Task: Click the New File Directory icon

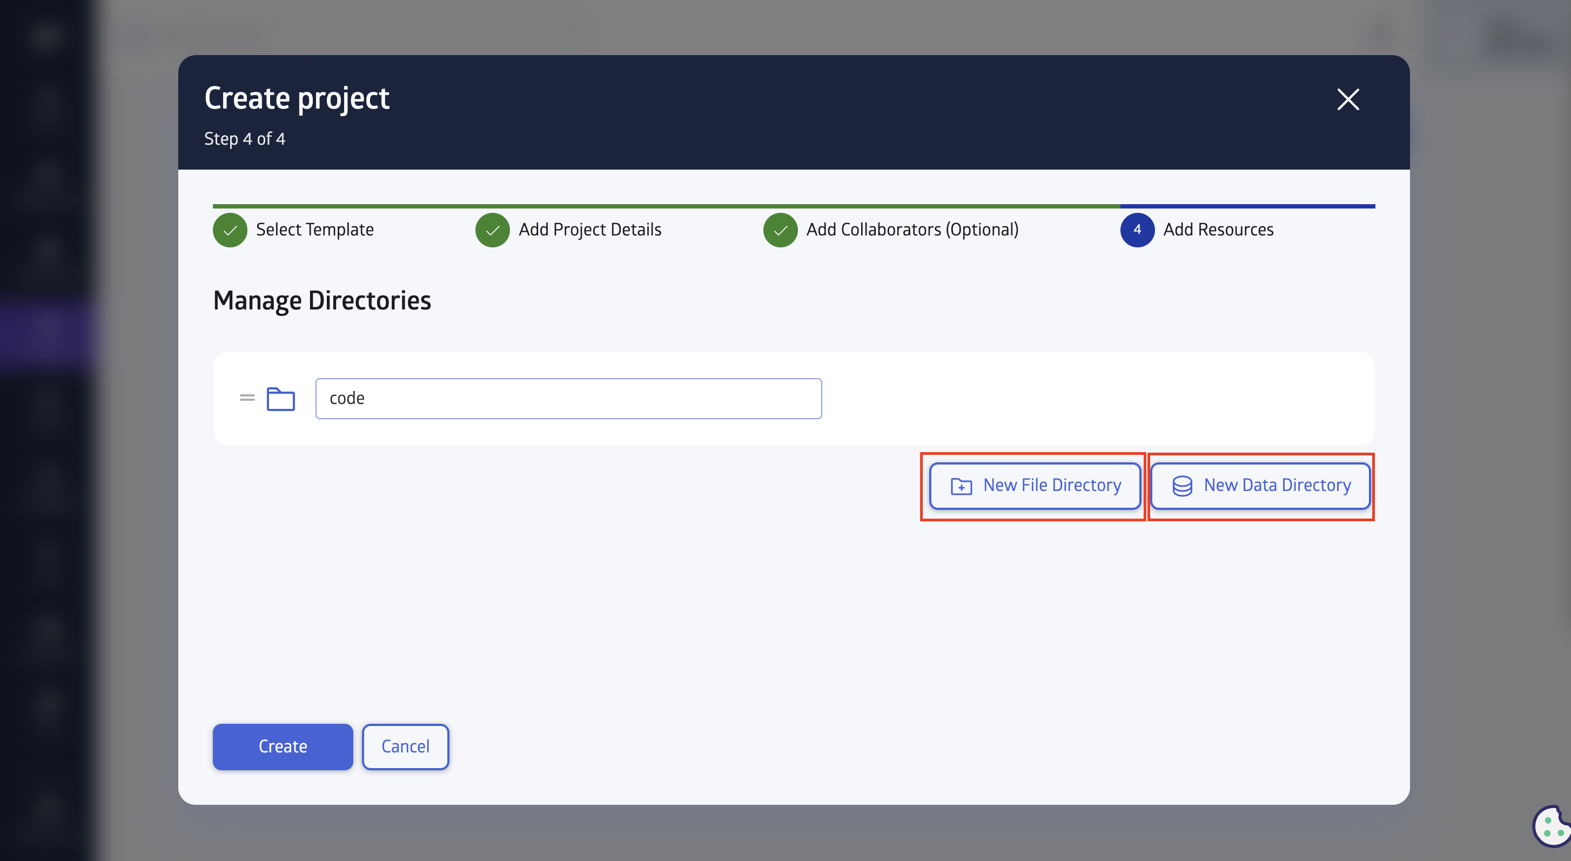Action: point(958,486)
